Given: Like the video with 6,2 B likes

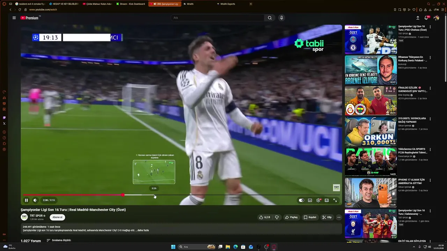Looking at the screenshot, I should point(264,217).
